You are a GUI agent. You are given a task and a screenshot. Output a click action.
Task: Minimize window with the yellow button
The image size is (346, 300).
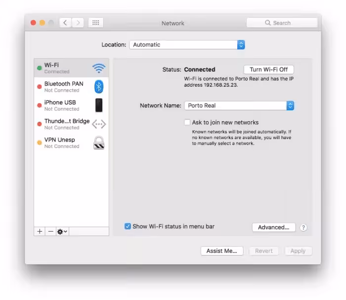pos(42,23)
